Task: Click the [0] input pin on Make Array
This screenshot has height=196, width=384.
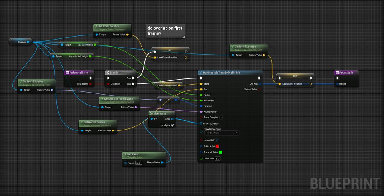Action: 152,119
